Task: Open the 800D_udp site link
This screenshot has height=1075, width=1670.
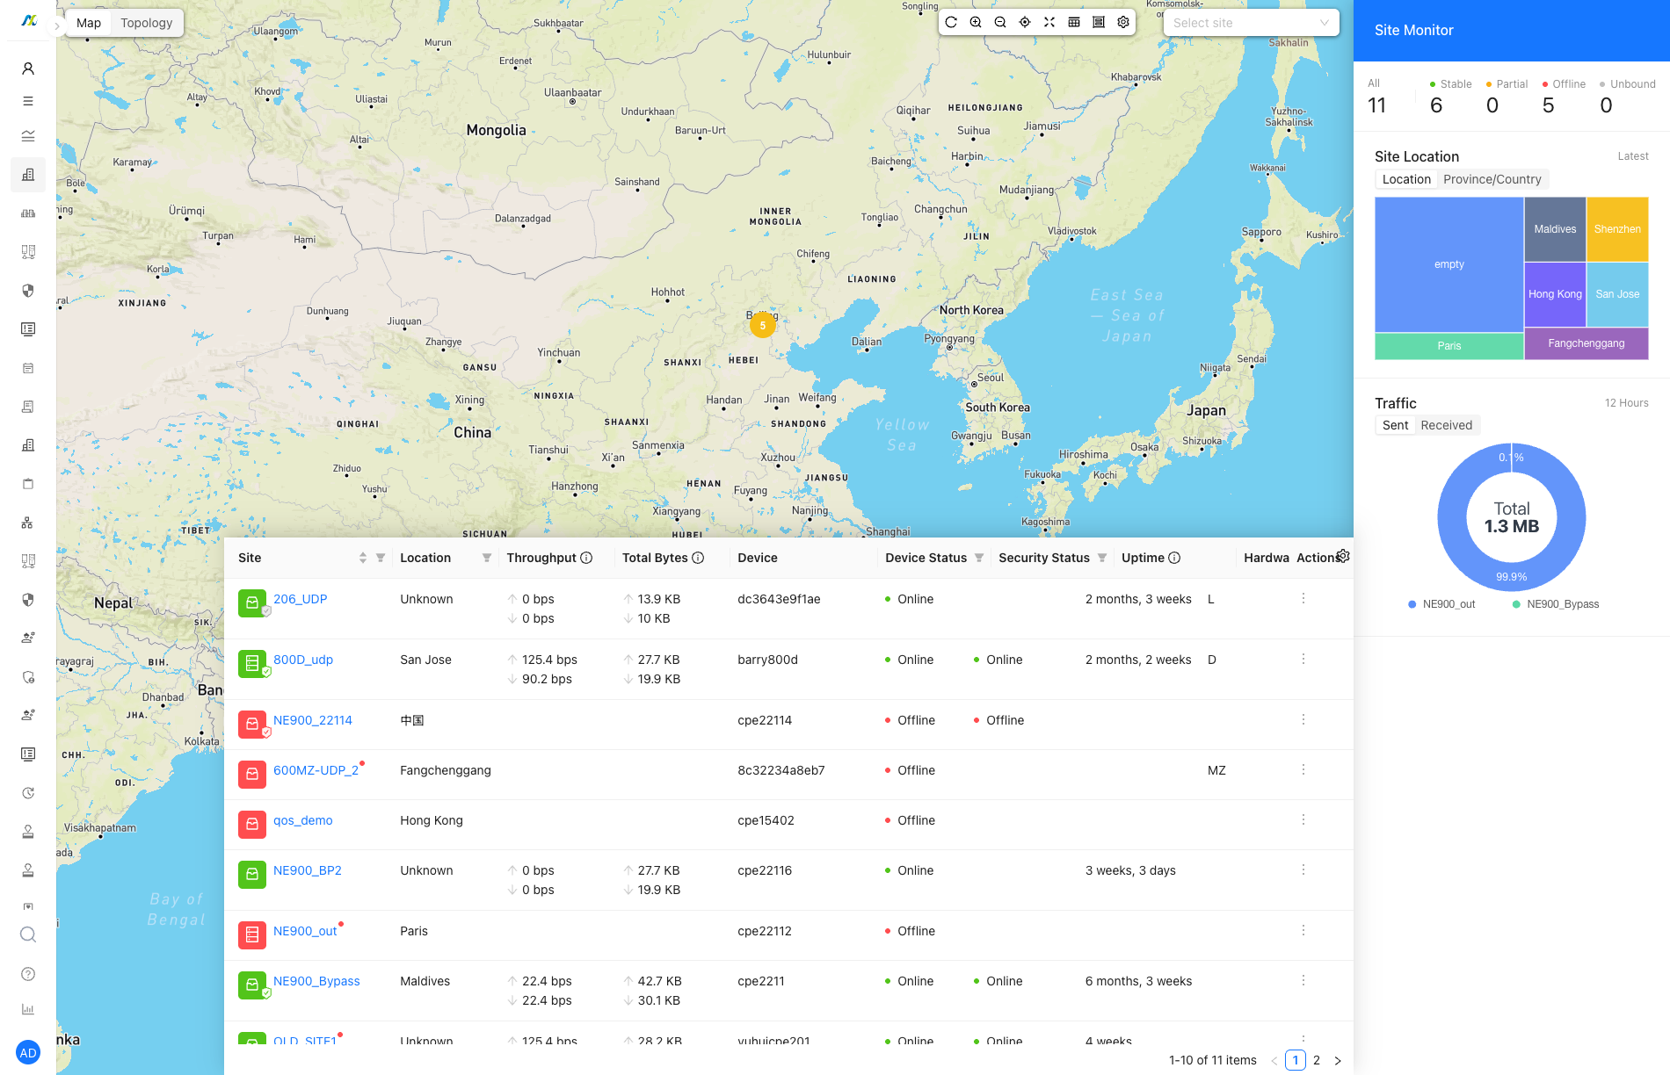Action: tap(303, 660)
